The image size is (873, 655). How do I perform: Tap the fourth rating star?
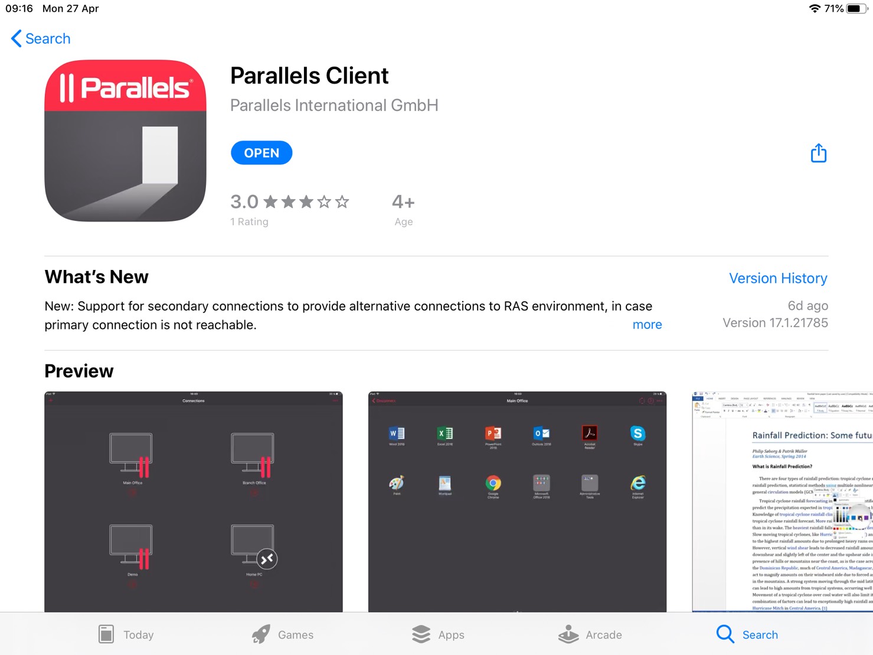pos(324,202)
